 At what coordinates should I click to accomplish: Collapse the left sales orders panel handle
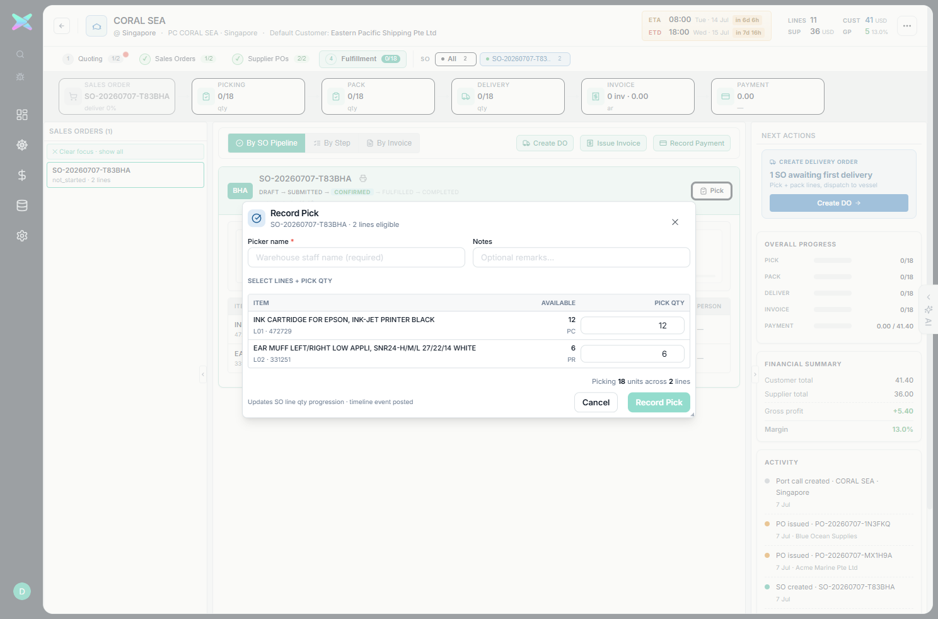pos(203,374)
